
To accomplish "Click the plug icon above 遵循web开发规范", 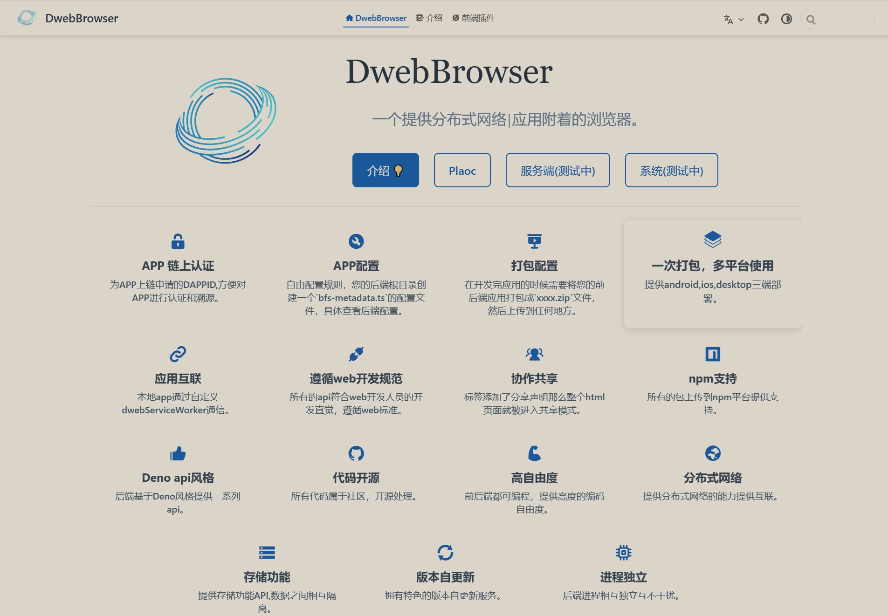I will (356, 354).
